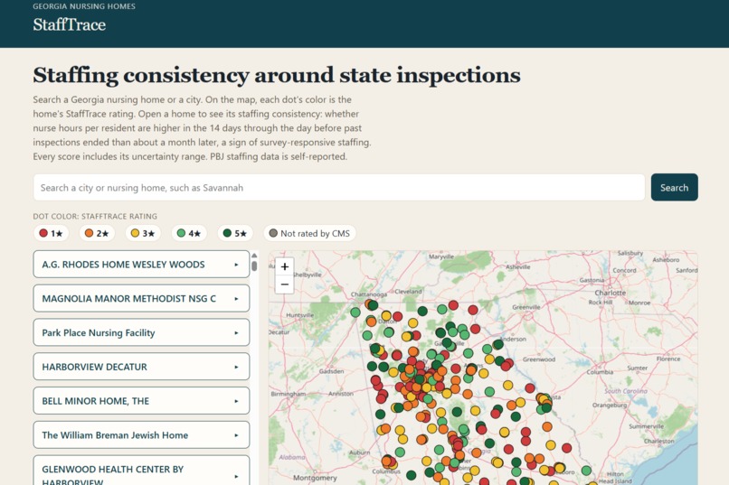Expand Harborview Decatur entry
729x485 pixels.
(141, 367)
